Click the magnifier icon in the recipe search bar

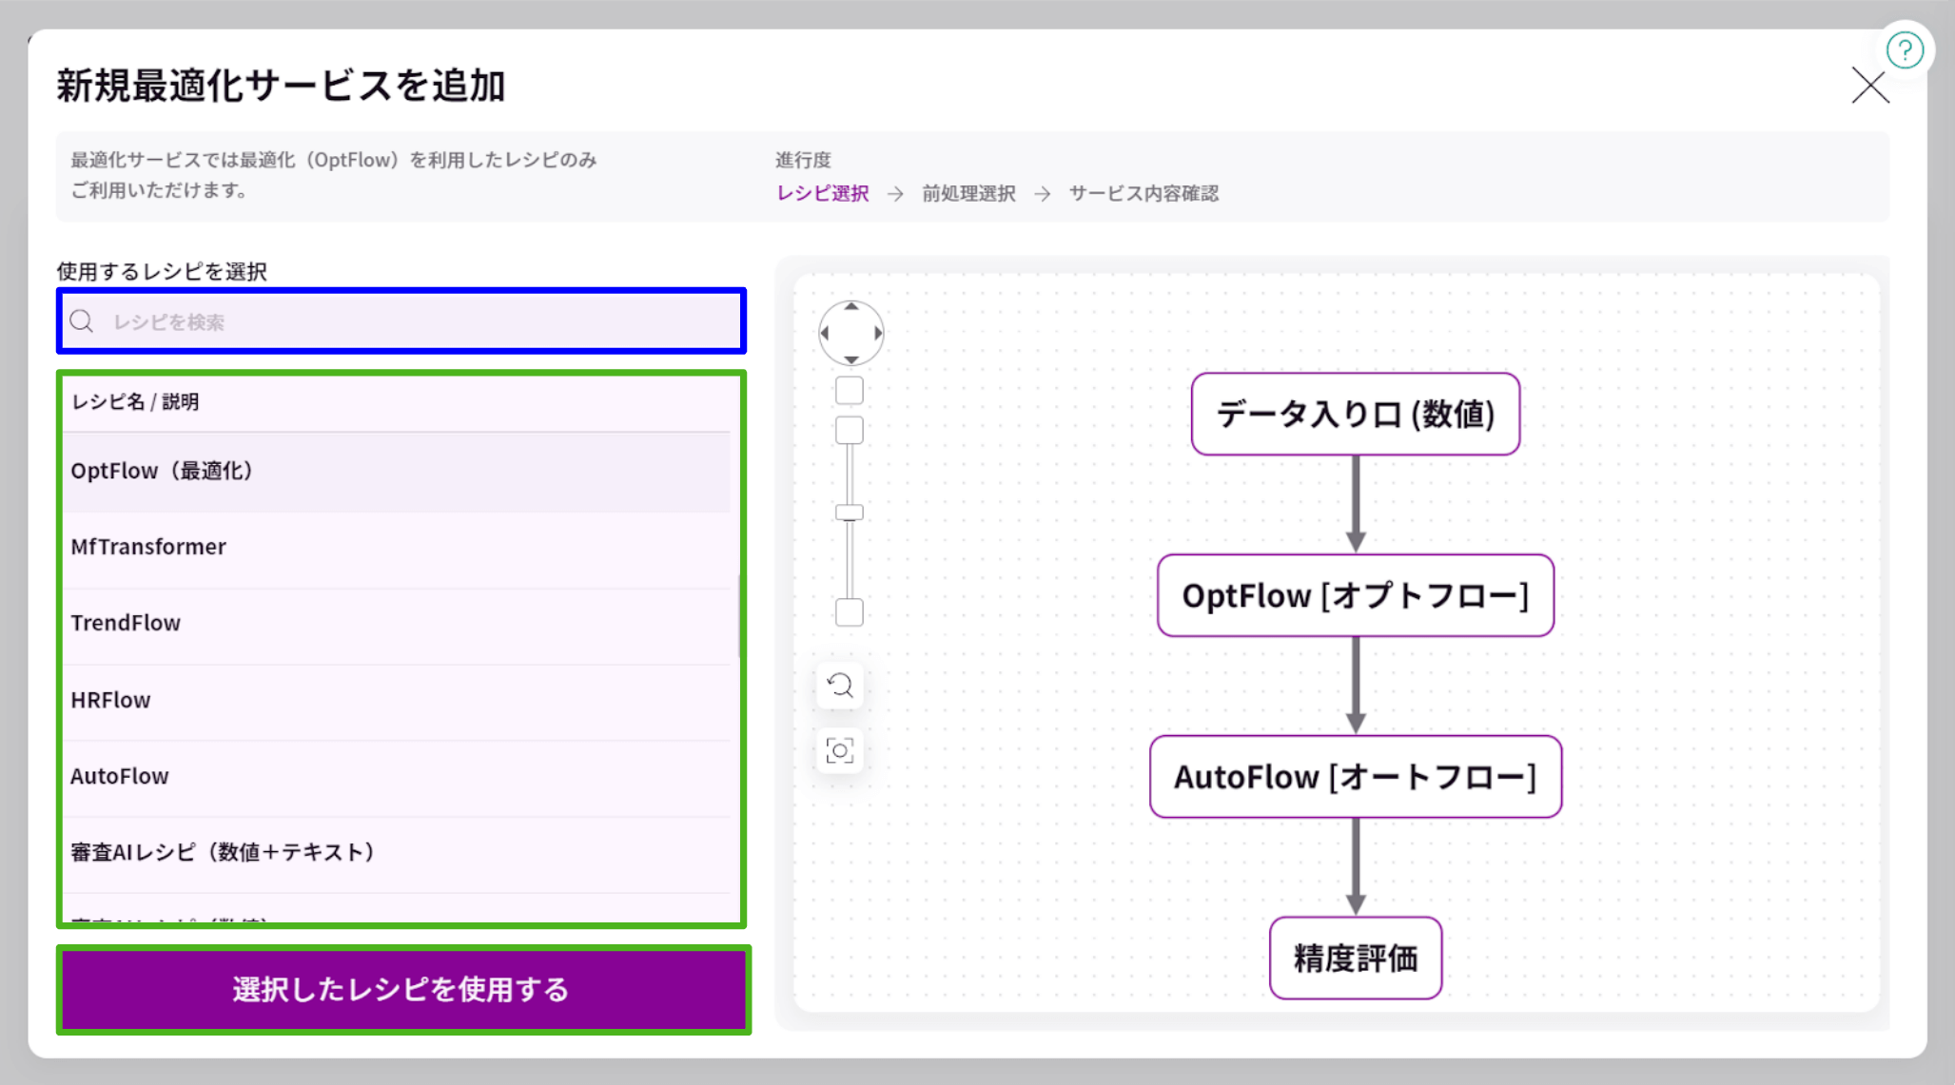pyautogui.click(x=82, y=321)
